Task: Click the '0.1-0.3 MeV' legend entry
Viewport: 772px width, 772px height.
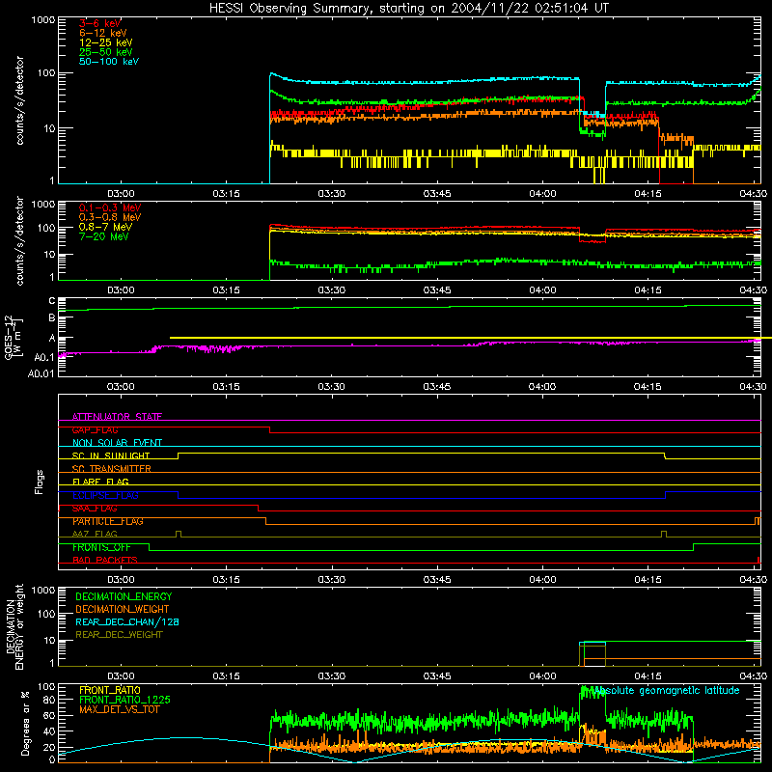Action: click(x=110, y=207)
